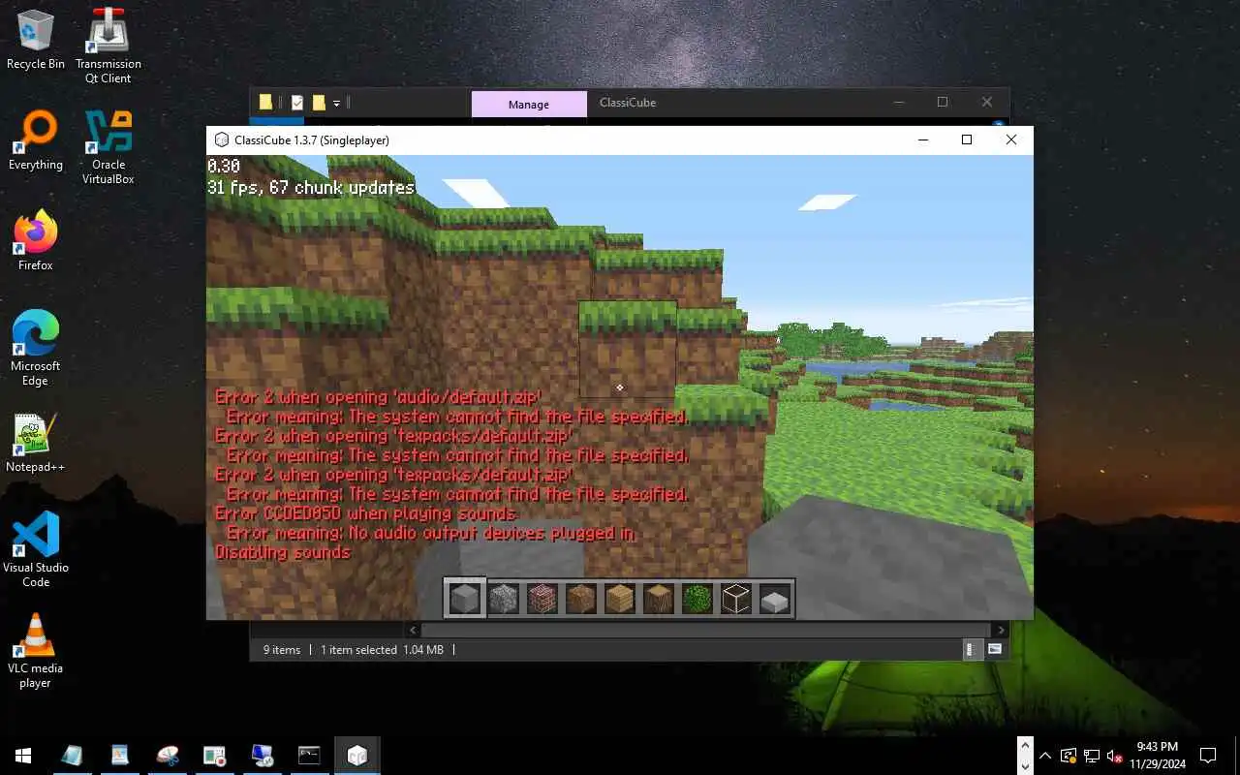Image resolution: width=1240 pixels, height=775 pixels.
Task: Open the Windows Start menu
Action: 23,756
